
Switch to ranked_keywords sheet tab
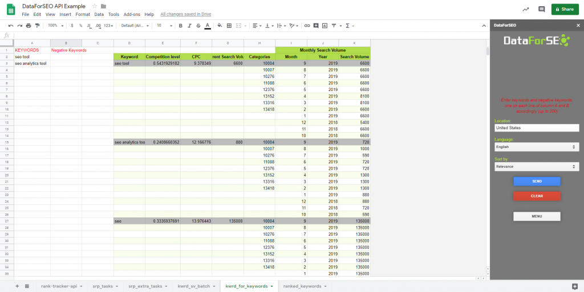click(305, 286)
